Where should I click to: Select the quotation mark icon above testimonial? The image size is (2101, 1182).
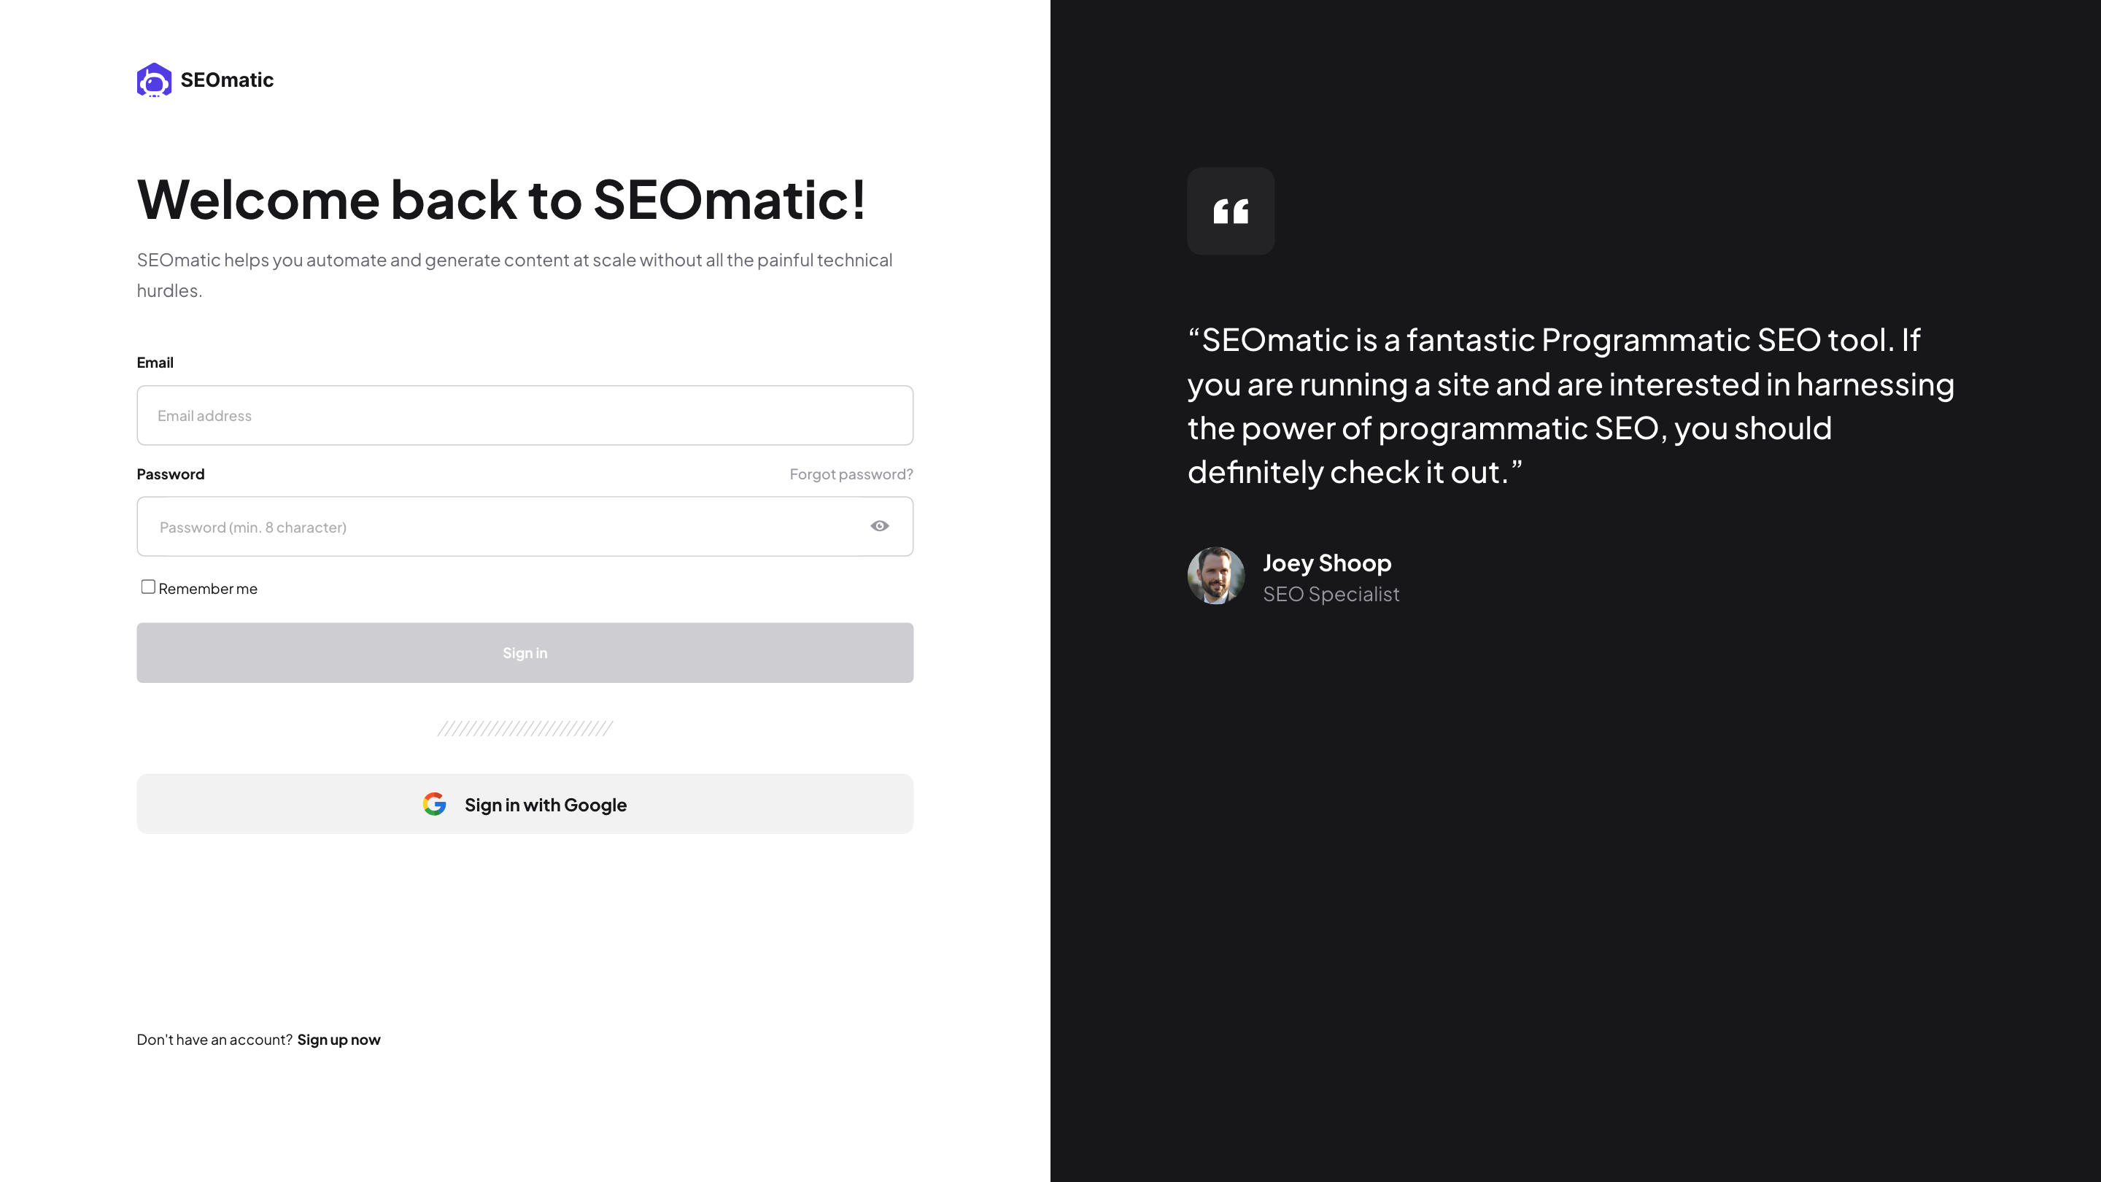[x=1231, y=212]
